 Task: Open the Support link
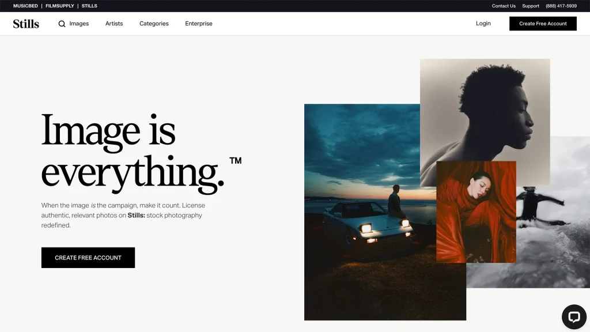pyautogui.click(x=531, y=6)
